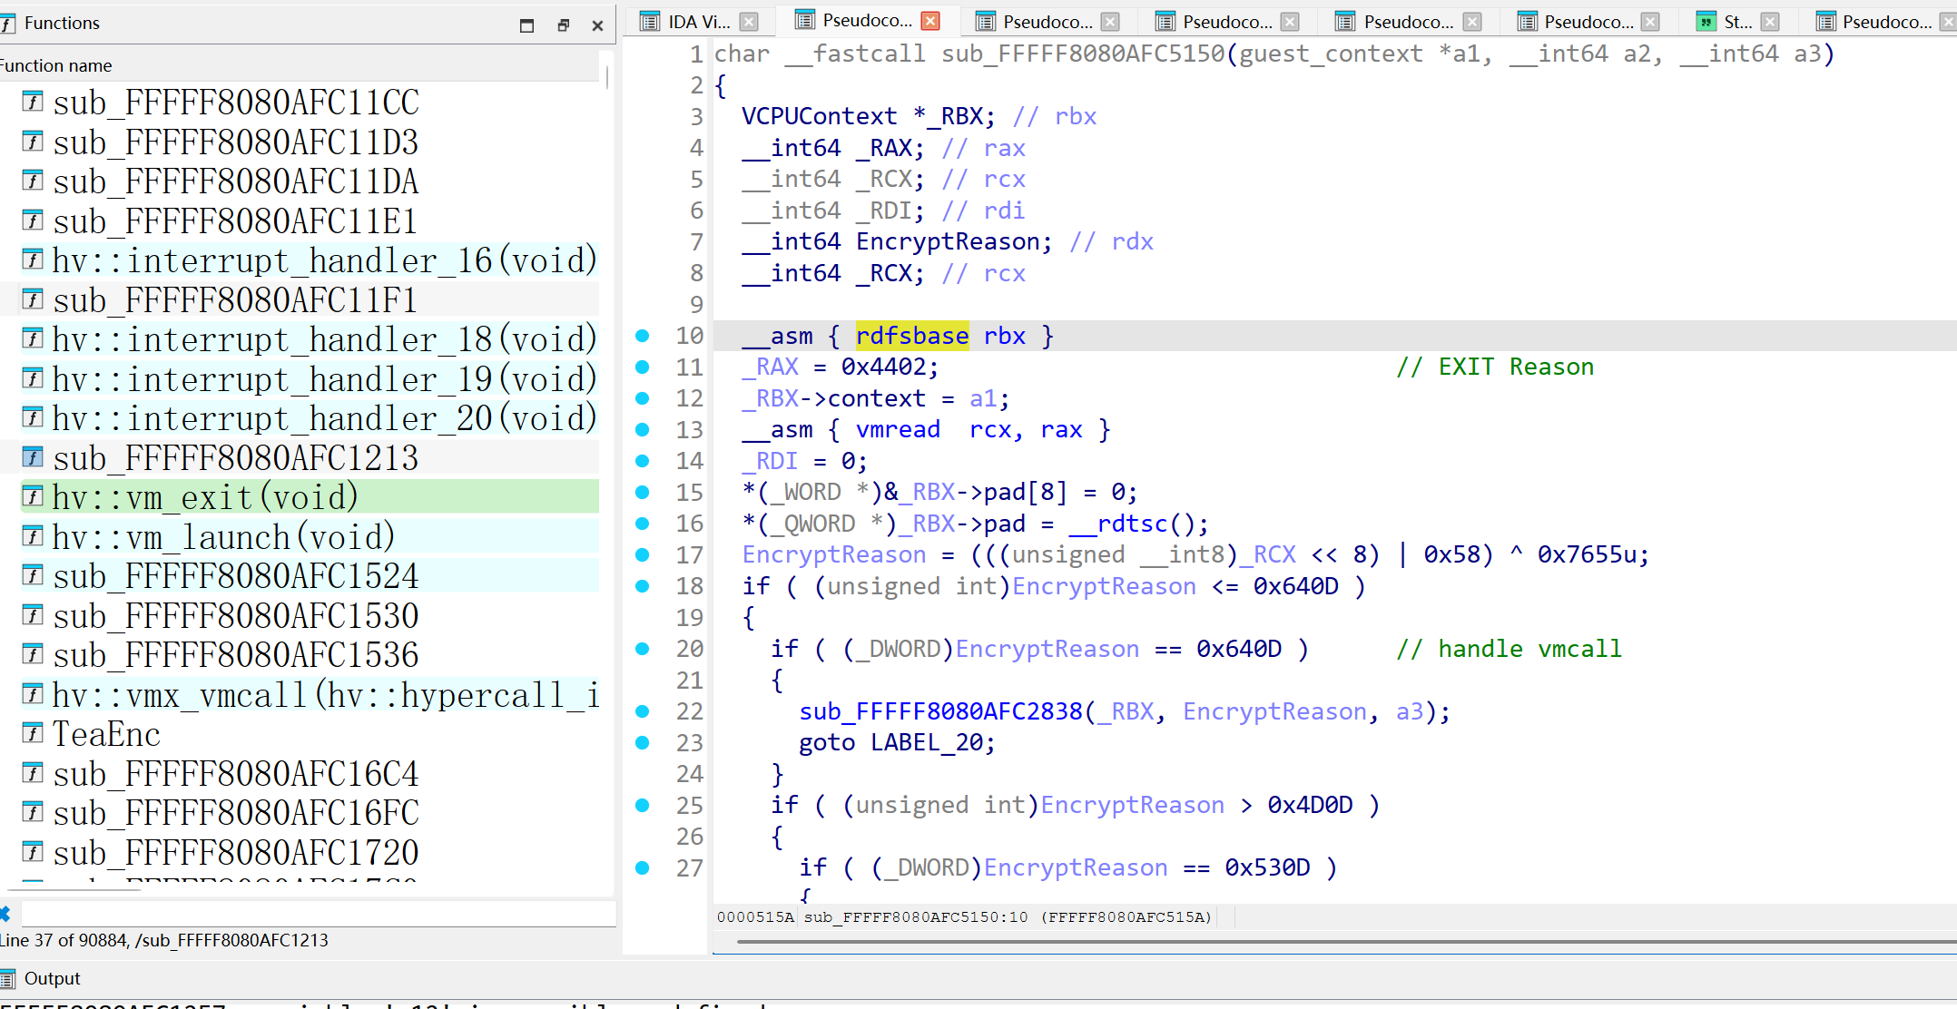Viewport: 1957px width, 1009px height.
Task: Click function icon beside TeaEnc
Action: pyautogui.click(x=33, y=733)
